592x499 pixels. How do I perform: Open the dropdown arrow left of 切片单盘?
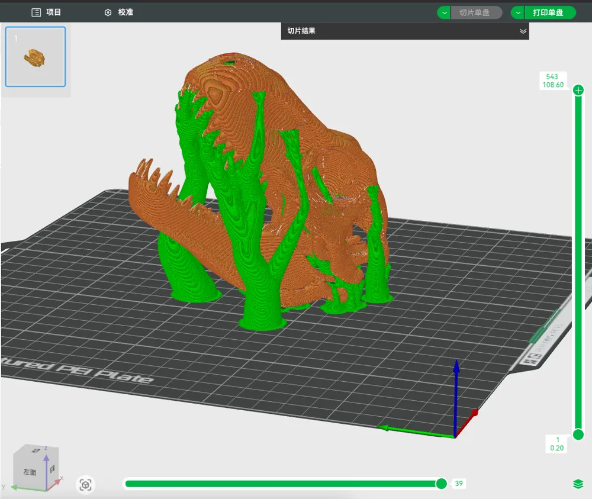coord(444,12)
